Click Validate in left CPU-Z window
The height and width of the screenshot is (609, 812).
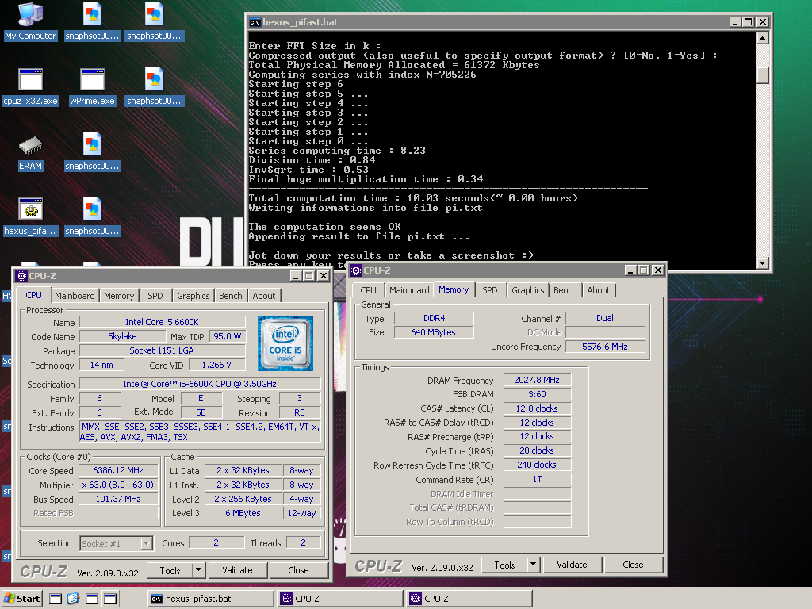point(237,570)
